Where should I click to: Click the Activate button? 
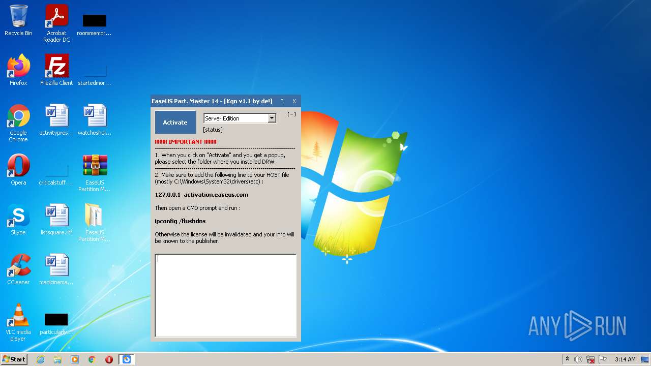(x=175, y=123)
